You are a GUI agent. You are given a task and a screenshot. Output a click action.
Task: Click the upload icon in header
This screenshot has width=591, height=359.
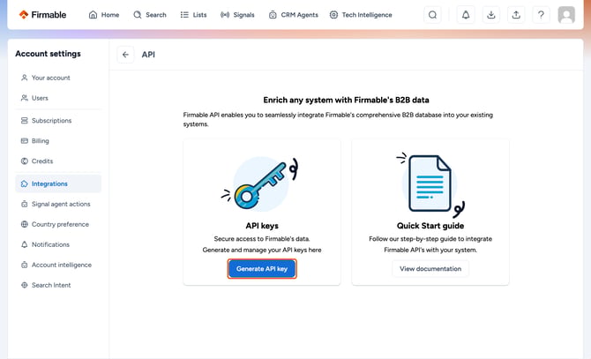click(x=516, y=15)
